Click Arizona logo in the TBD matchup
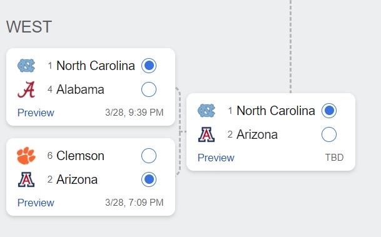Viewport: 381px width, 237px height. coord(206,134)
